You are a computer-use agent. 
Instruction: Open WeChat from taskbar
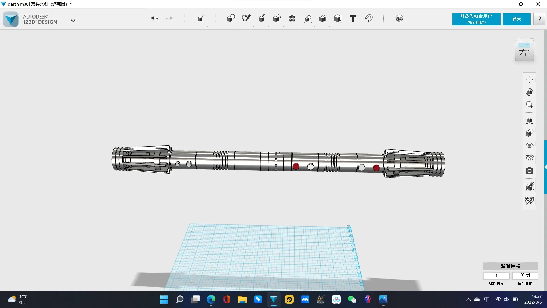(x=352, y=299)
